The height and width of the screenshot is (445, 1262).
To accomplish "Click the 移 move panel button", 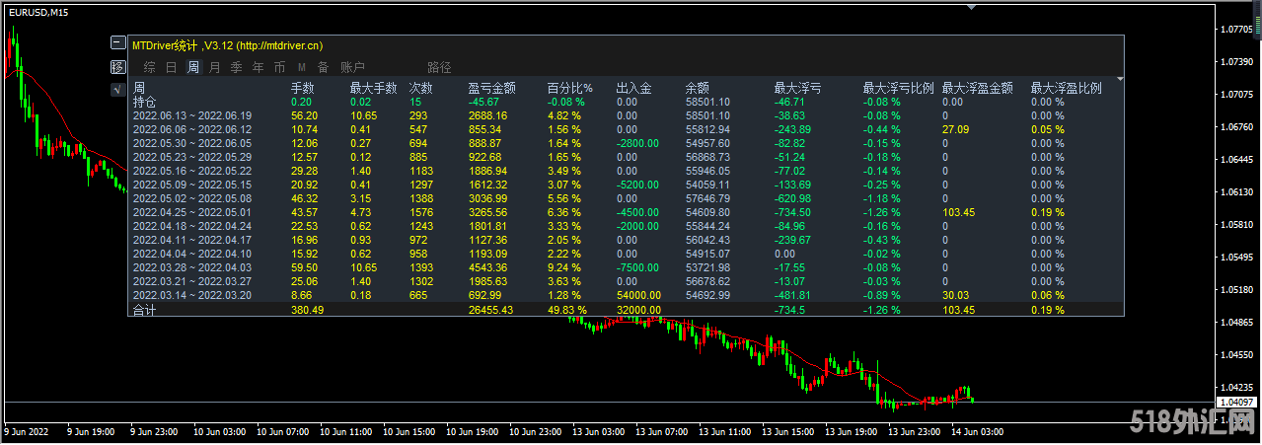I will pyautogui.click(x=117, y=67).
